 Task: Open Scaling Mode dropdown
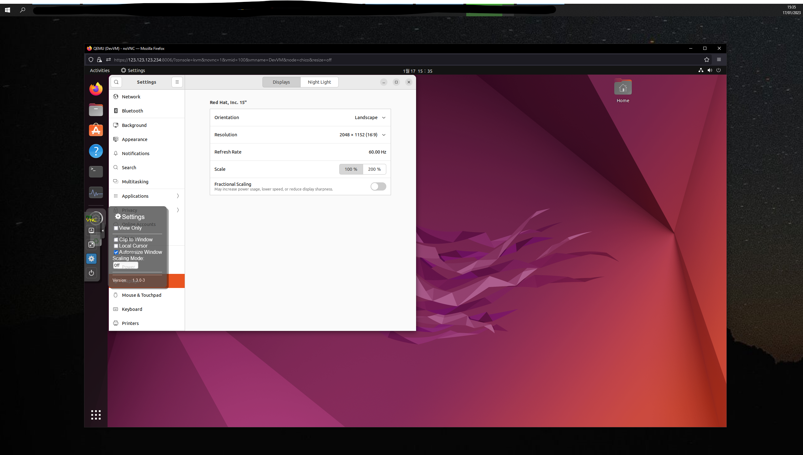tap(126, 265)
